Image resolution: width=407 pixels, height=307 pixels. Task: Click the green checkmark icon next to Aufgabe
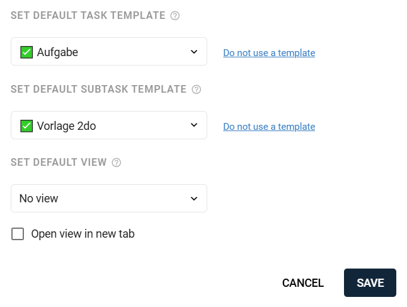point(26,52)
